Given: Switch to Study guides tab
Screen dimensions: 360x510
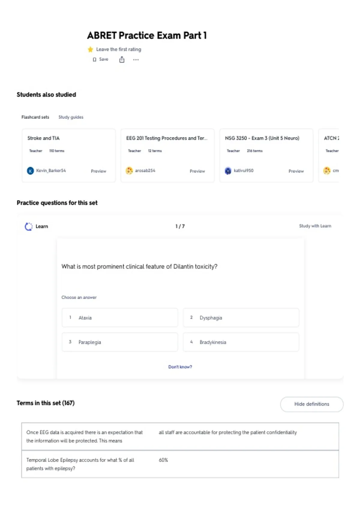Looking at the screenshot, I should (71, 117).
